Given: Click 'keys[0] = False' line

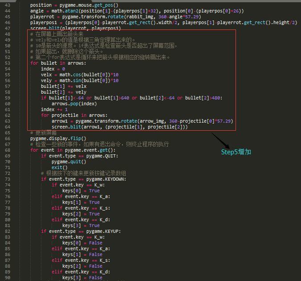Looking at the screenshot, I should 82,243.
